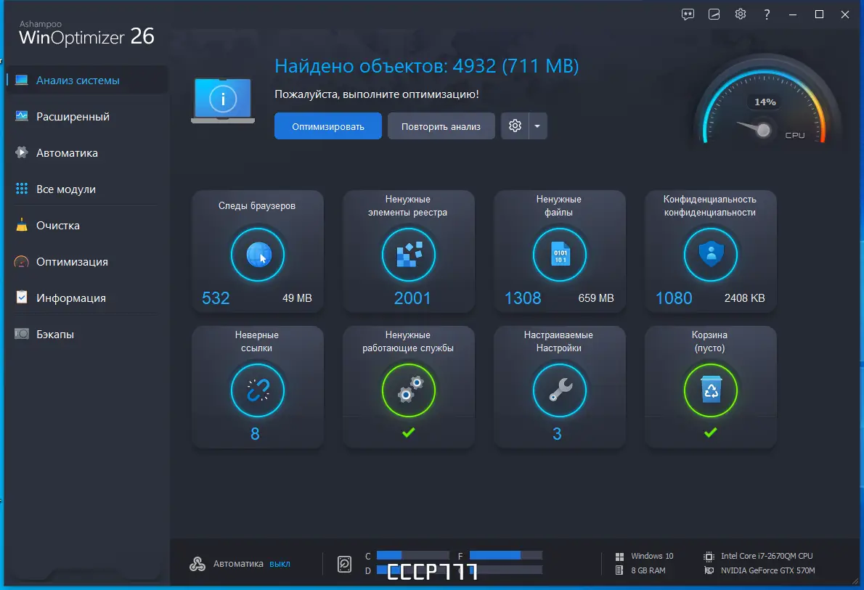The image size is (864, 590).
Task: Toggle Автоматика using the выкл switch
Action: click(x=280, y=563)
